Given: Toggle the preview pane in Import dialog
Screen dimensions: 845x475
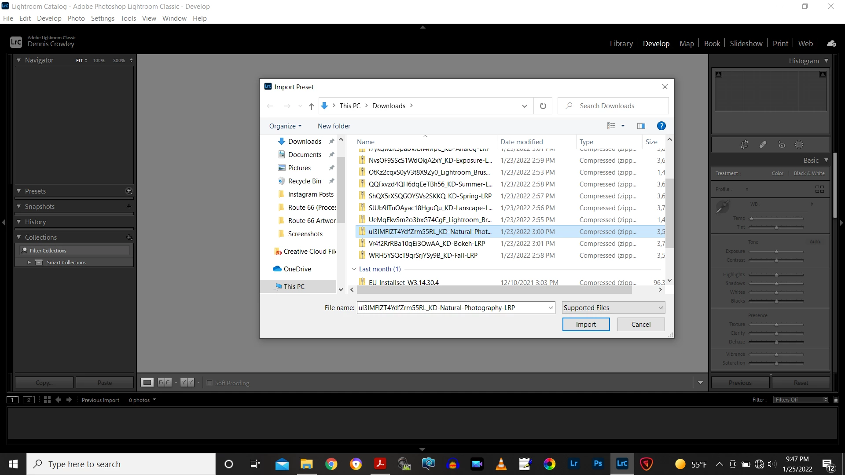Looking at the screenshot, I should [641, 126].
